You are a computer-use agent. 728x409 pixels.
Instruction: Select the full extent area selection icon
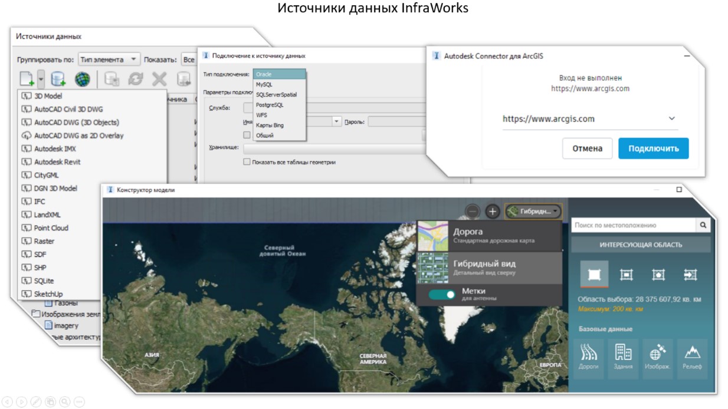point(594,275)
